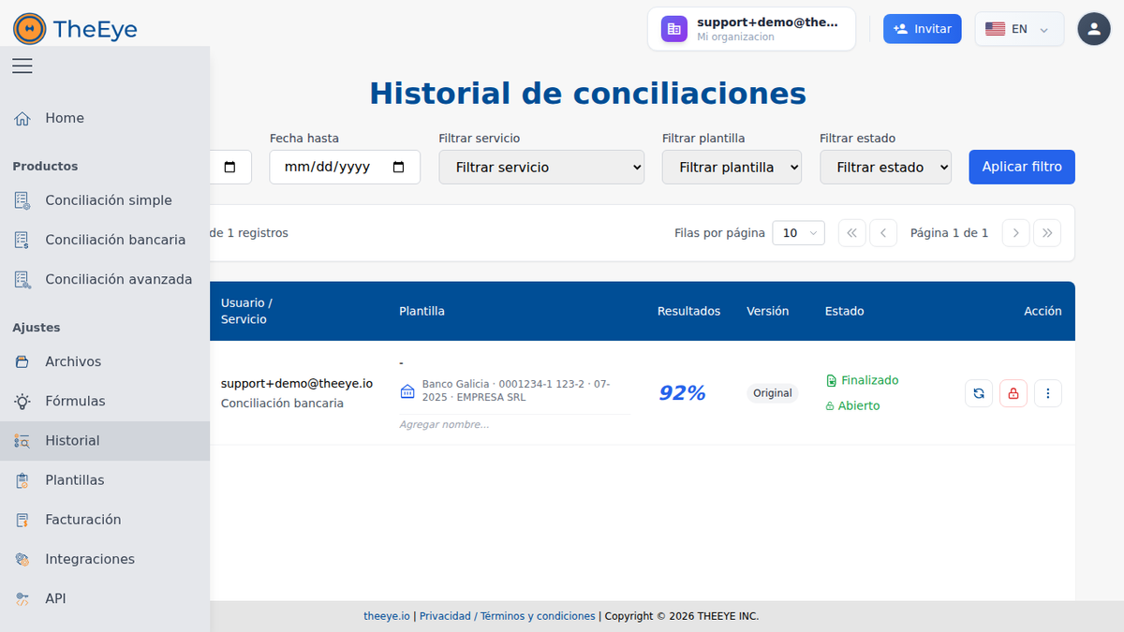This screenshot has height=632, width=1124.
Task: Click the Archivos folder icon
Action: coord(22,361)
